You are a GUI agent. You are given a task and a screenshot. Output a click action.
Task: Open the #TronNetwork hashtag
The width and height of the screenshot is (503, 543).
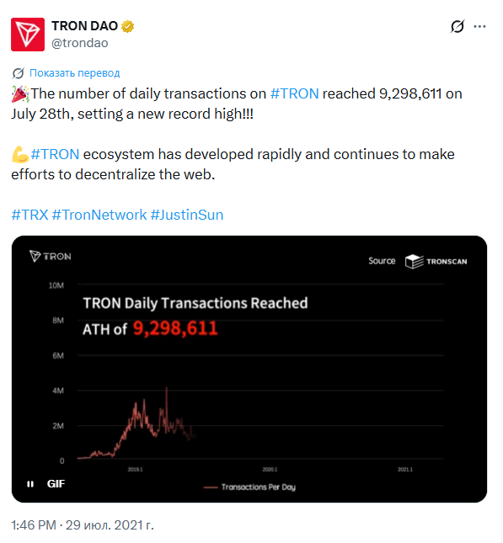(99, 215)
